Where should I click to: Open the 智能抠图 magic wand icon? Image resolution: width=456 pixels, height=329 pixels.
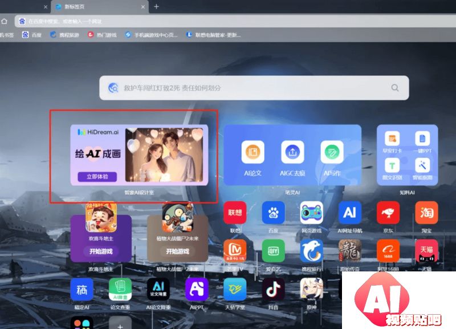tap(422, 165)
